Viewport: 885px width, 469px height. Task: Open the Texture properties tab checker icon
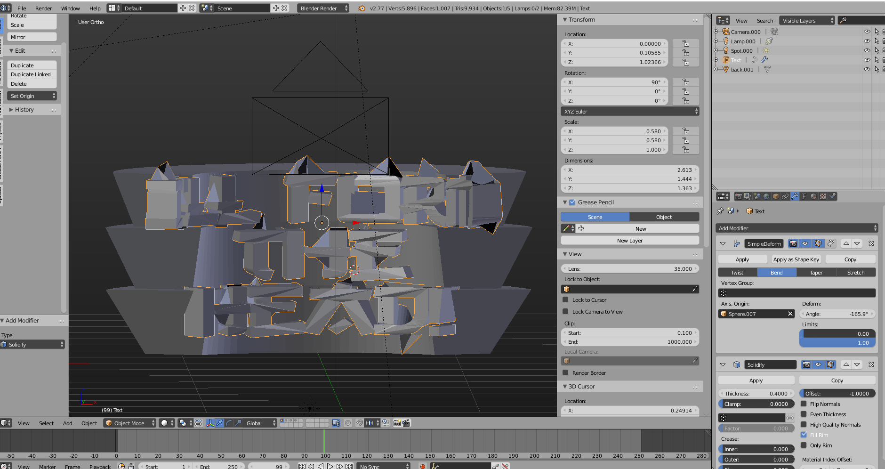click(823, 196)
